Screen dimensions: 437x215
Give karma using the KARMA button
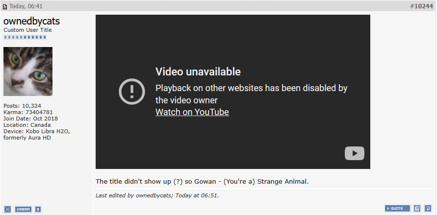coord(24,209)
